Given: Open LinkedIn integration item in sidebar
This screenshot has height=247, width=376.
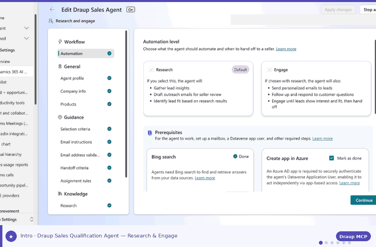Looking at the screenshot, I should tap(14, 133).
